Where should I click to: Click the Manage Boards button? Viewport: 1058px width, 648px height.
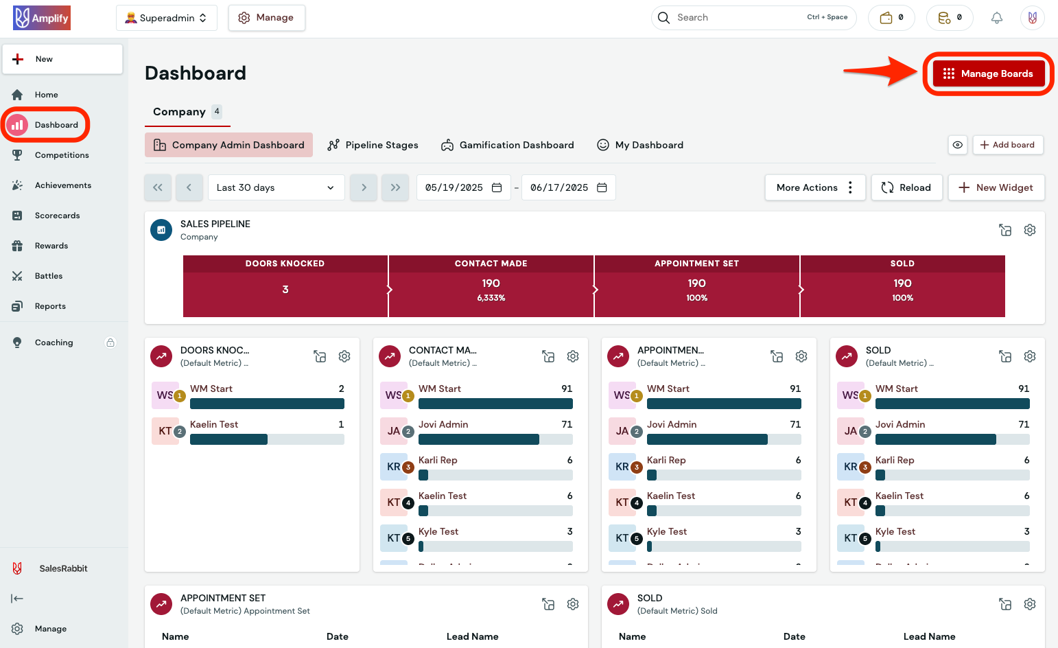coord(988,73)
